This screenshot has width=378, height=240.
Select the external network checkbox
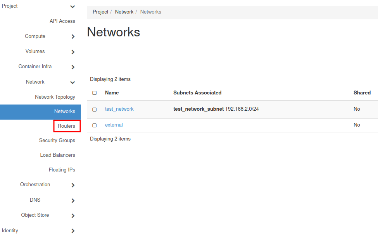click(95, 125)
